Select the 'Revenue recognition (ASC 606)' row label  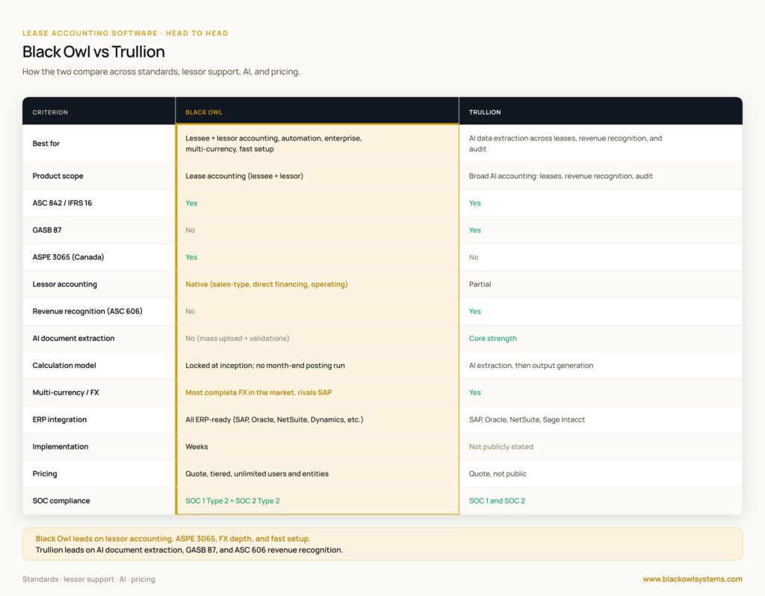pyautogui.click(x=87, y=311)
